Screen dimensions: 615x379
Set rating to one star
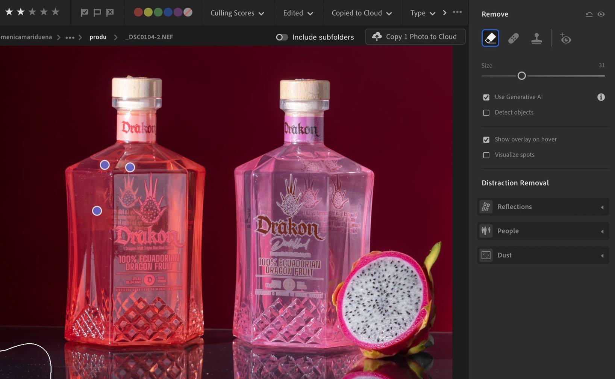tap(9, 12)
